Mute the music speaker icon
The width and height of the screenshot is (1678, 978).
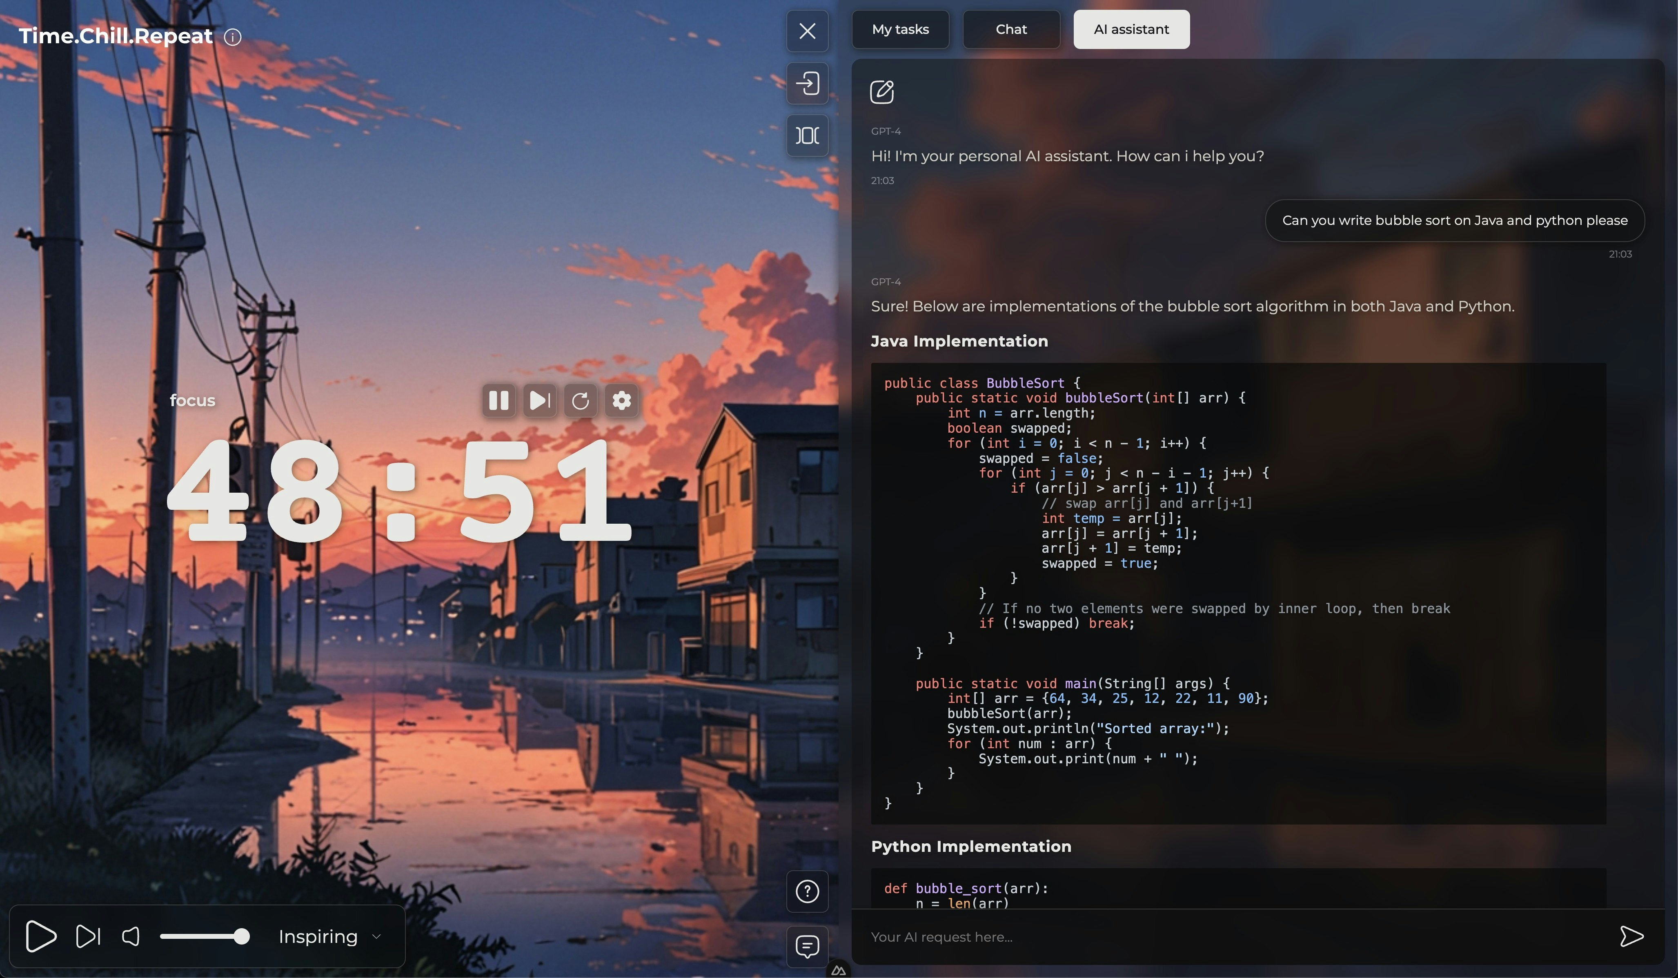(x=131, y=936)
